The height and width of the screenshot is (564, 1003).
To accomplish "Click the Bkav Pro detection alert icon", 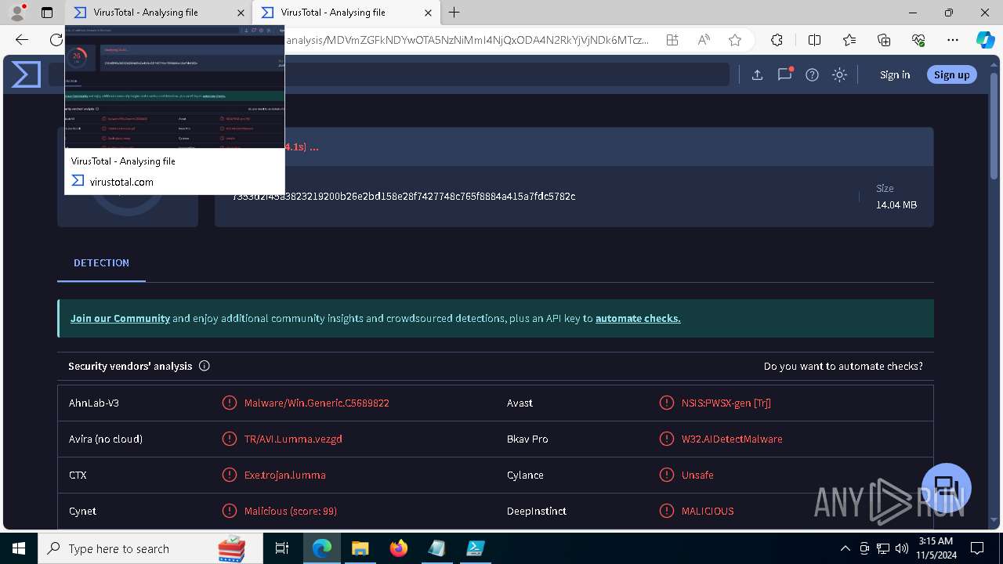I will (667, 439).
